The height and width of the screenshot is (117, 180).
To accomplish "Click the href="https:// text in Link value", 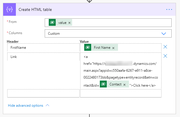I will [94, 64].
